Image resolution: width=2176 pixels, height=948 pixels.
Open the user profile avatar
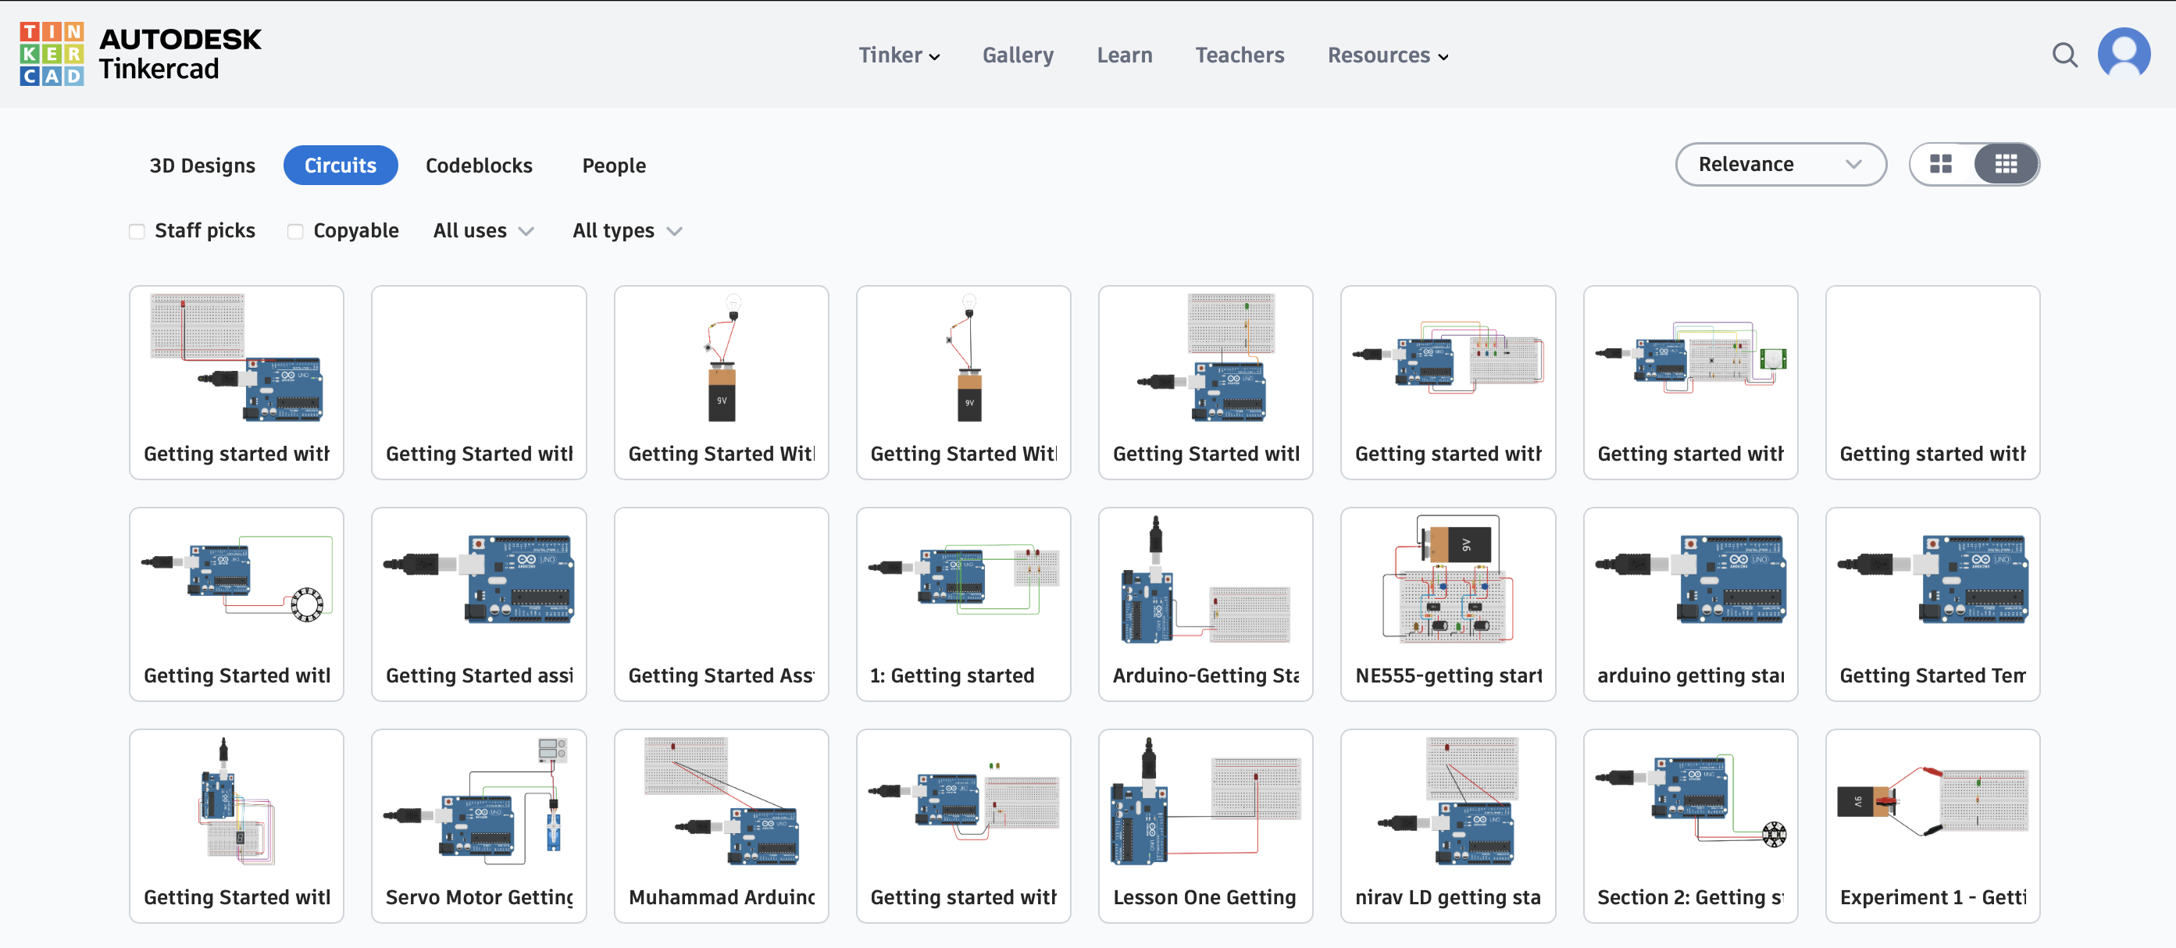tap(2123, 54)
